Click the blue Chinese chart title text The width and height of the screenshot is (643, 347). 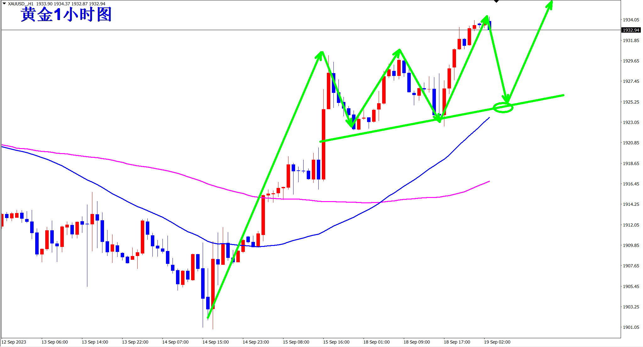(x=66, y=14)
